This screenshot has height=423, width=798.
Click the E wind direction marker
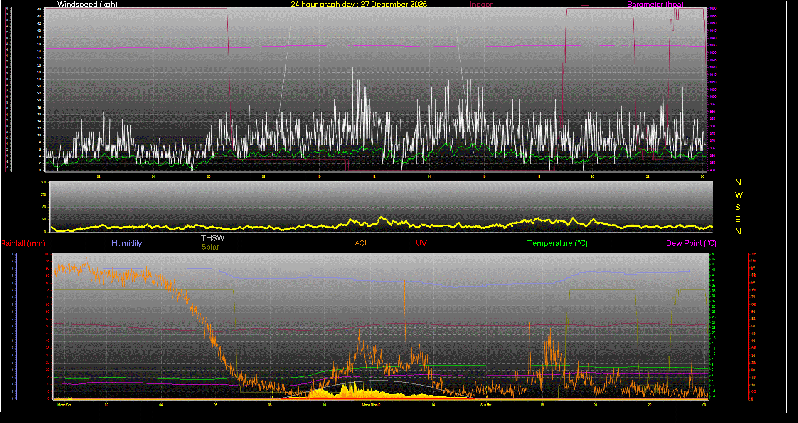point(738,219)
